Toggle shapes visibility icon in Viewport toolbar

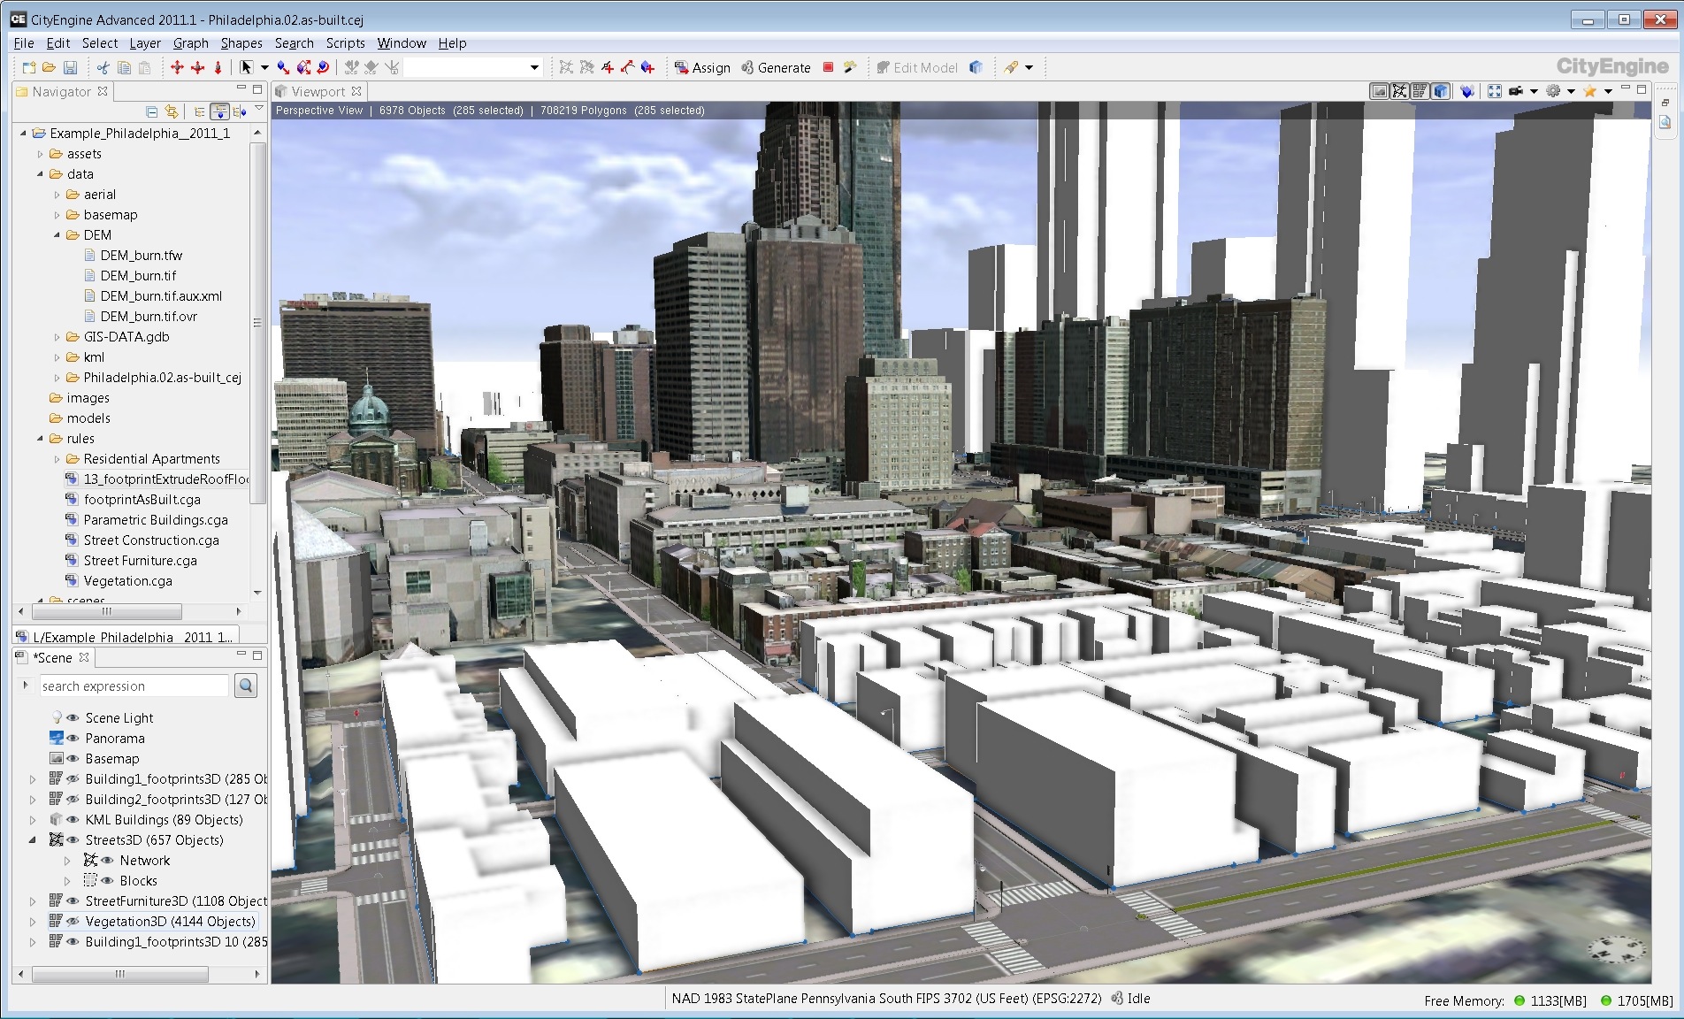point(1420,91)
